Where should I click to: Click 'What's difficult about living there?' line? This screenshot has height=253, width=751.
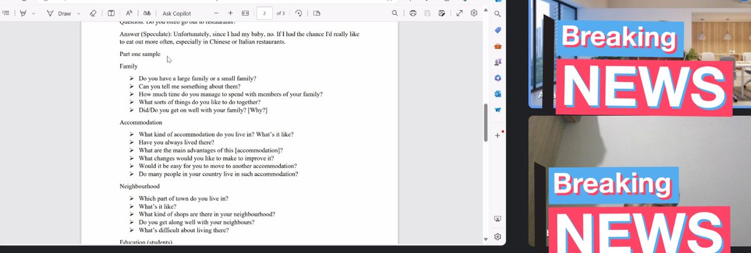coord(184,230)
